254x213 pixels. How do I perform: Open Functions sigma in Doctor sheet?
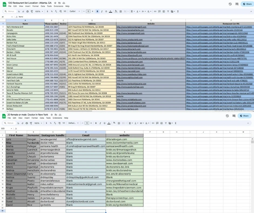(176, 123)
